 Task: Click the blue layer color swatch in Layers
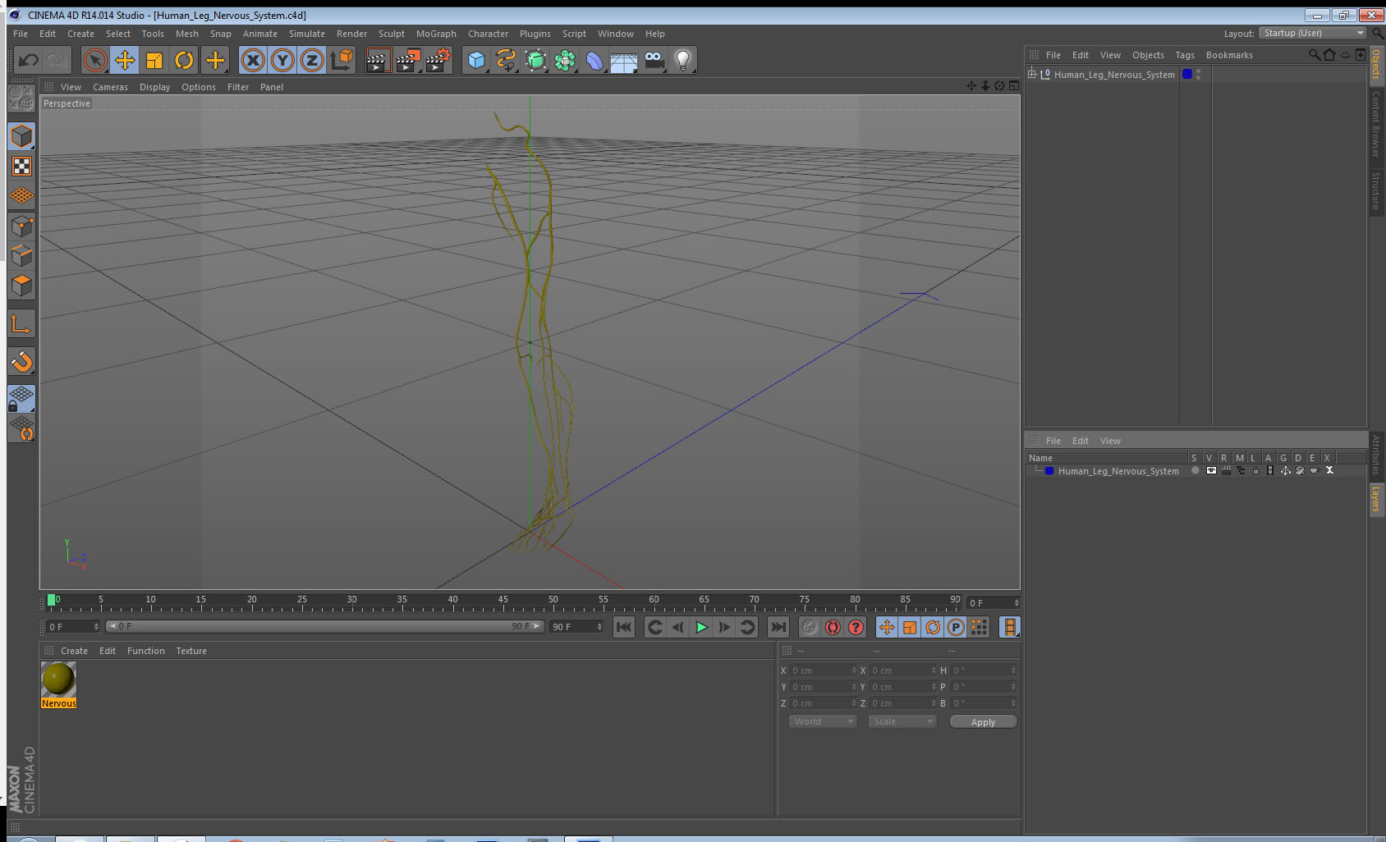[1049, 471]
